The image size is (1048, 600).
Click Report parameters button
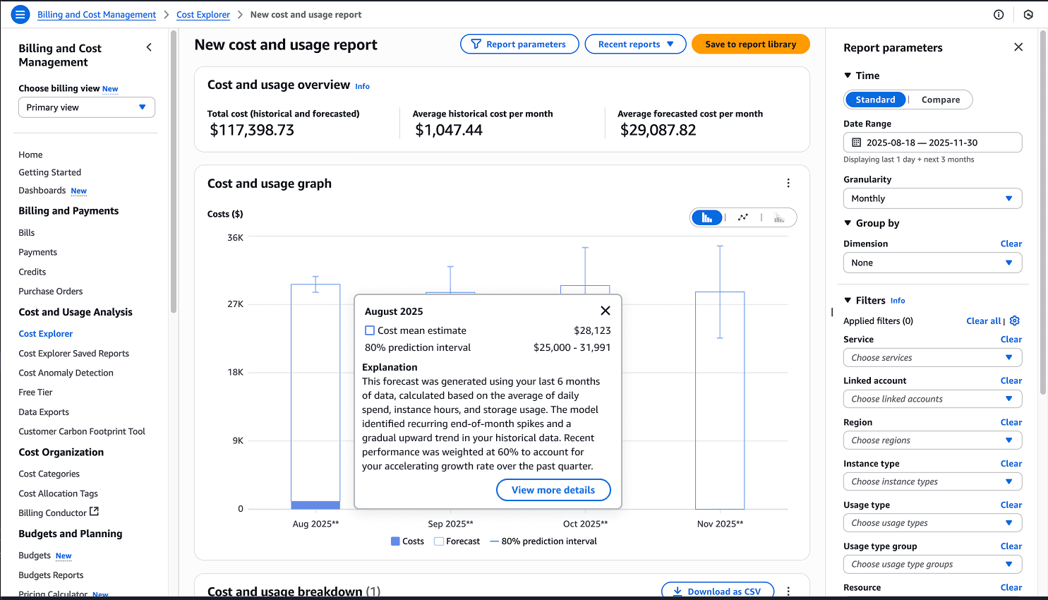coord(519,44)
